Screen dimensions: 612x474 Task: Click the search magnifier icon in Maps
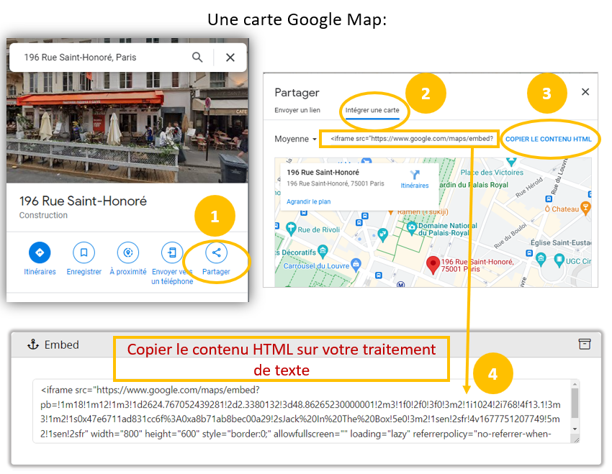pos(197,58)
